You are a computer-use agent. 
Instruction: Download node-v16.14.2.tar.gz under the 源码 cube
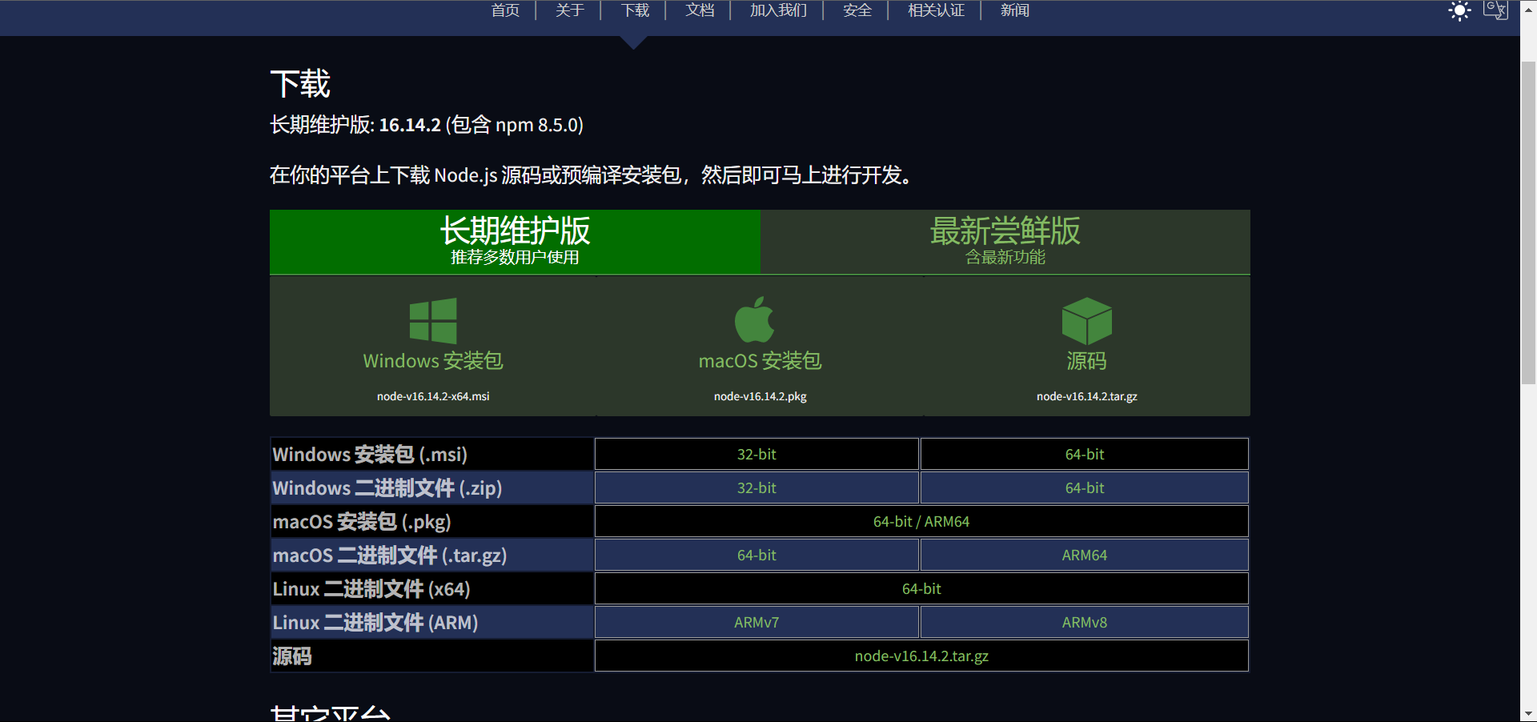click(1087, 396)
